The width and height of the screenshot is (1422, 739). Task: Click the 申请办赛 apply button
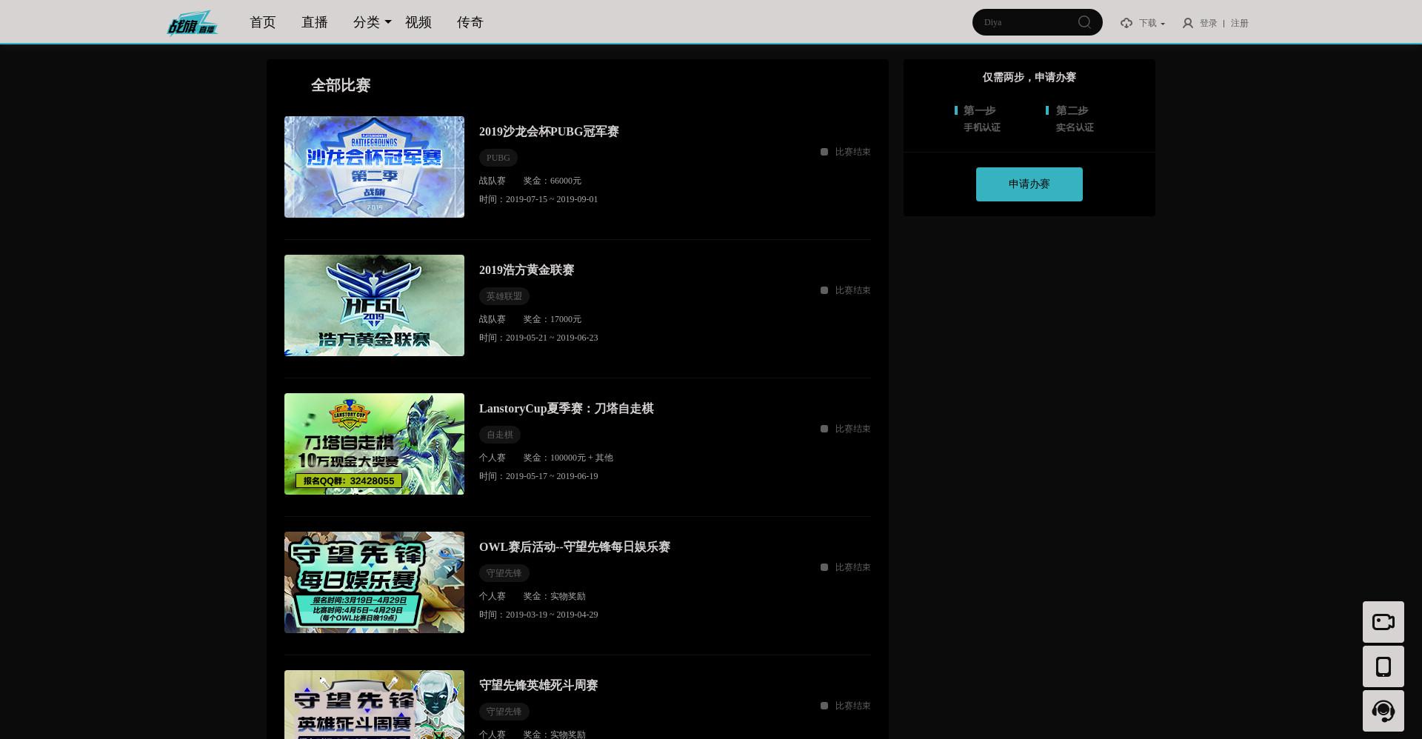click(x=1029, y=184)
